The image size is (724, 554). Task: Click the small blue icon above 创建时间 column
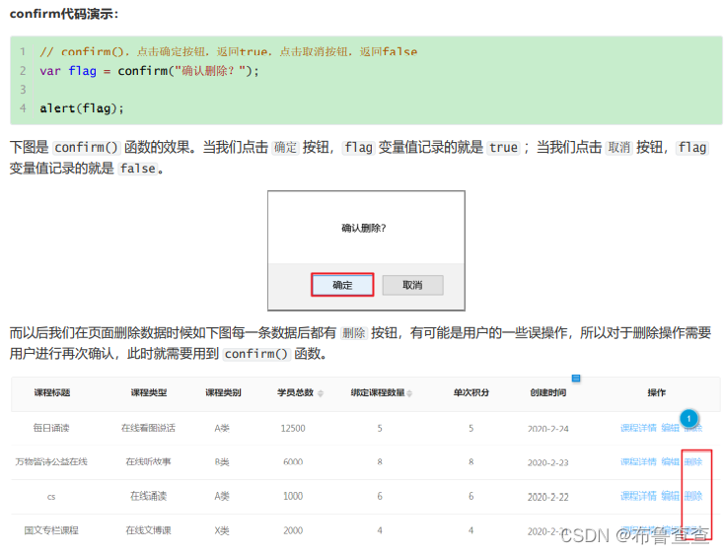click(576, 379)
